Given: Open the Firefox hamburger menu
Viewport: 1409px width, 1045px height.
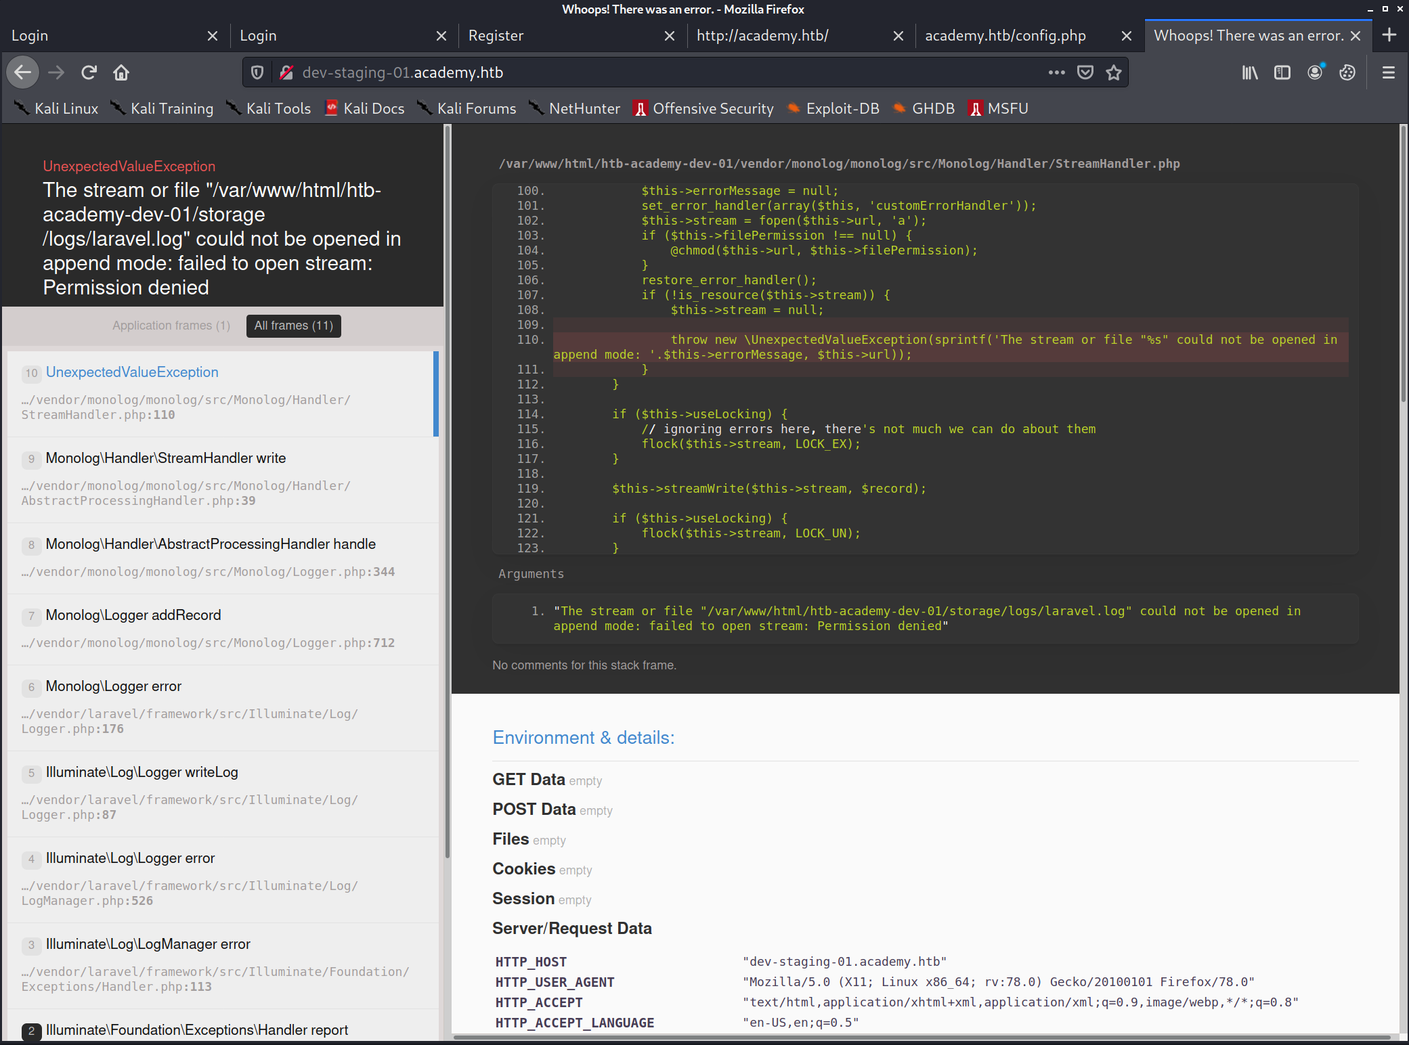Looking at the screenshot, I should tap(1388, 72).
